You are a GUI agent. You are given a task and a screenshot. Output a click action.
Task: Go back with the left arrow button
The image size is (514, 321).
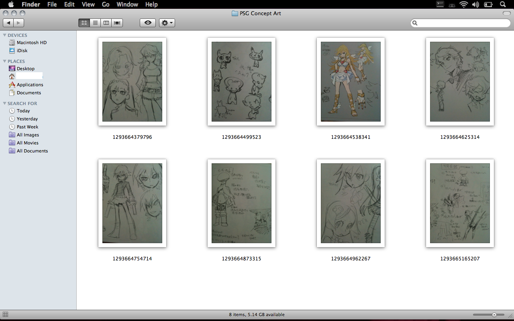tap(8, 23)
